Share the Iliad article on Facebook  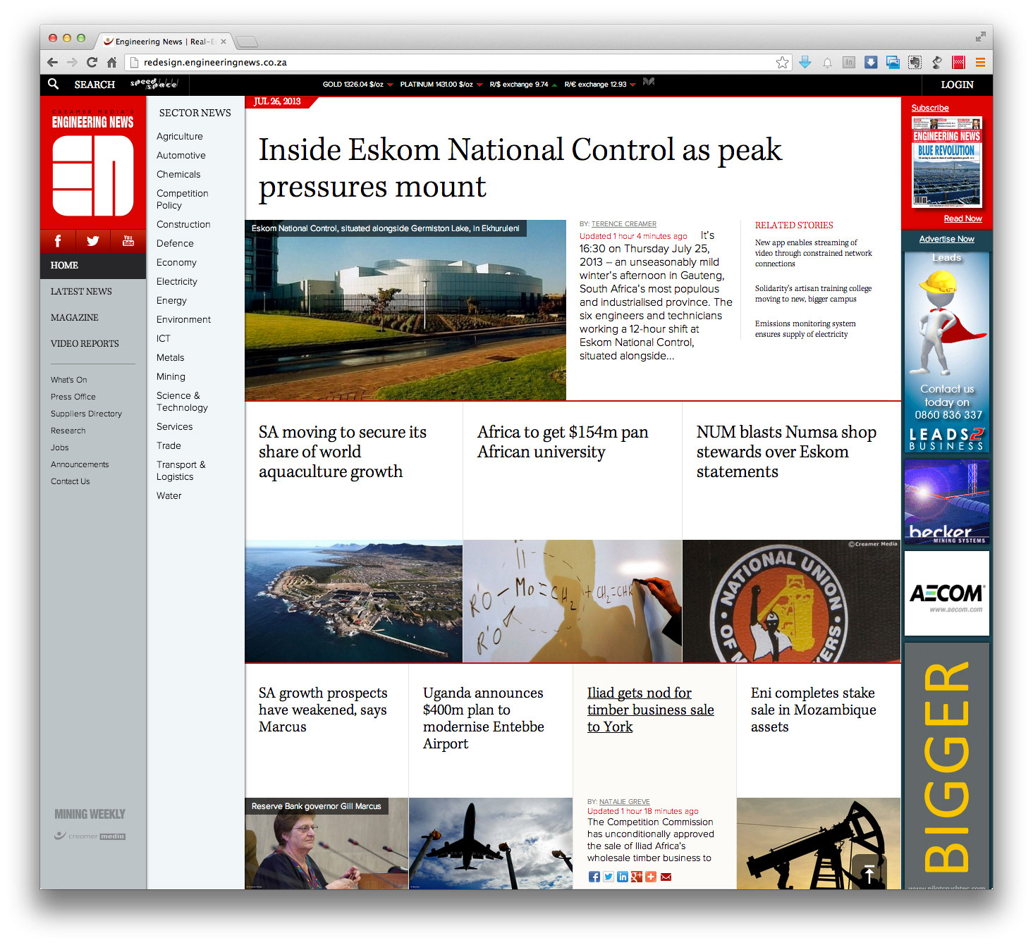point(594,877)
